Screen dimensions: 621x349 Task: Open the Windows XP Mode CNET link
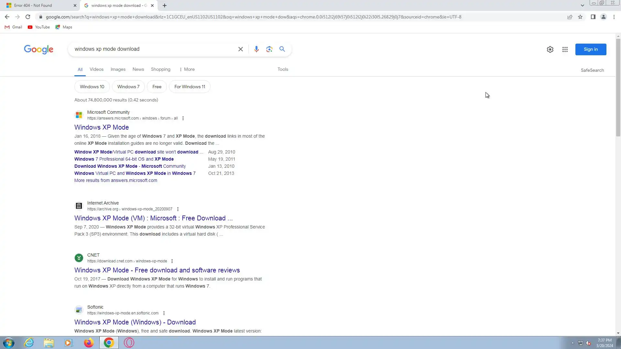(x=157, y=270)
